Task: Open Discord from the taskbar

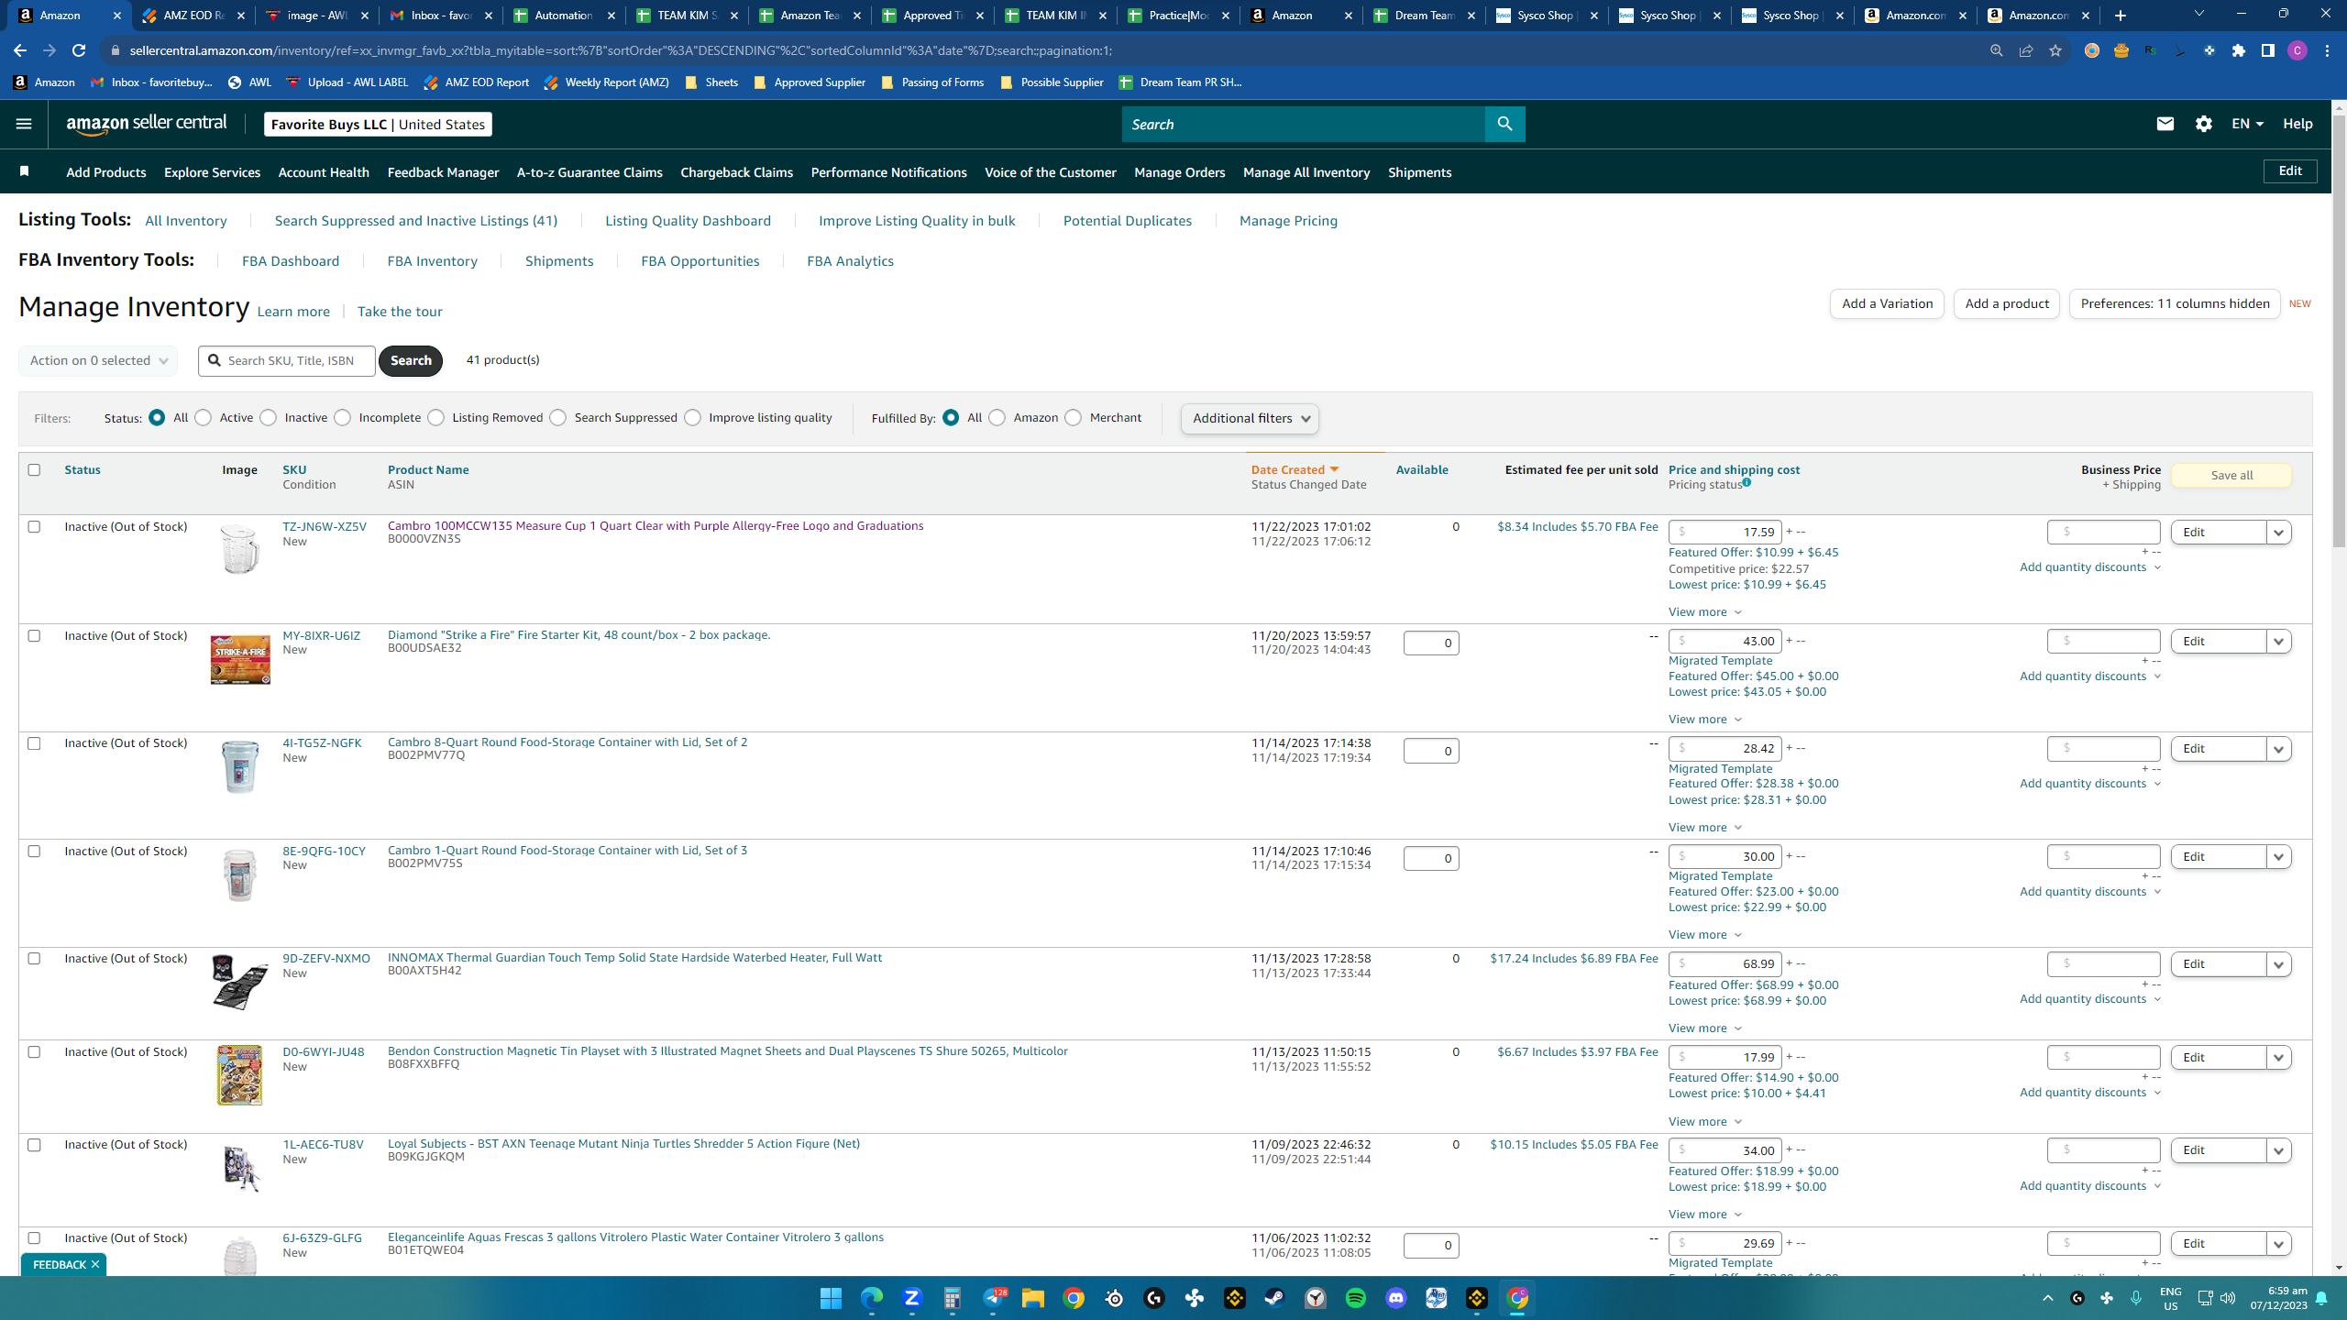Action: point(1395,1298)
